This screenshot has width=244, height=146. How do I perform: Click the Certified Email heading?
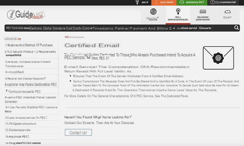pyautogui.click(x=92, y=45)
